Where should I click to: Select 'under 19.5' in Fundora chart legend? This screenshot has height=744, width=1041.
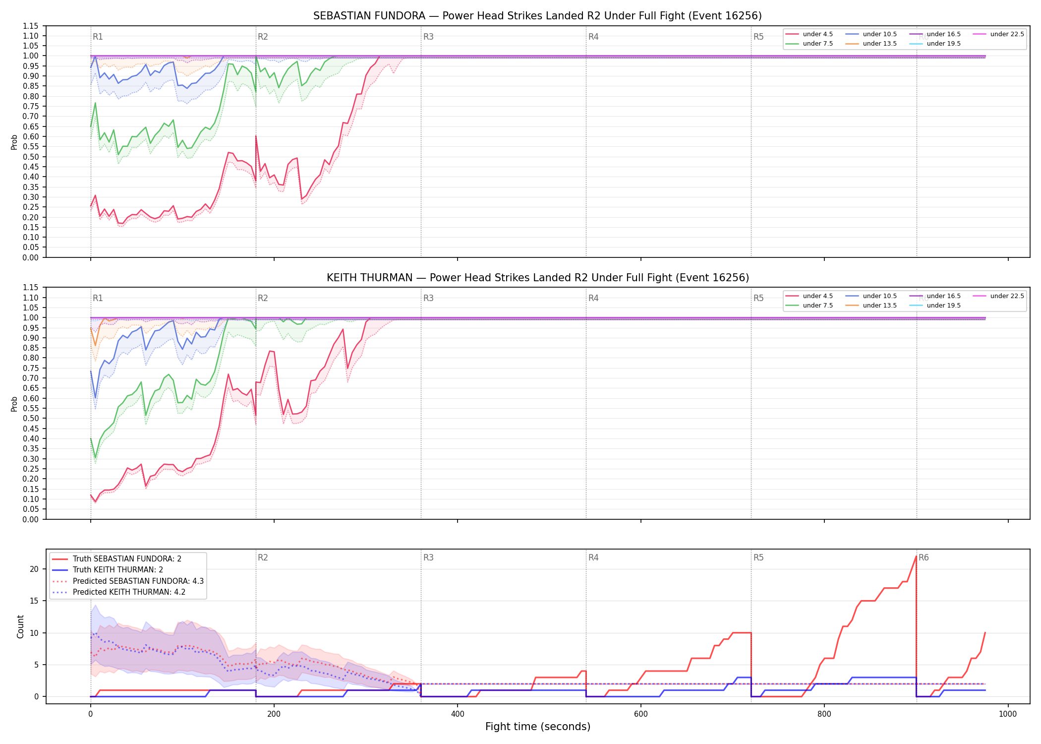tap(935, 44)
